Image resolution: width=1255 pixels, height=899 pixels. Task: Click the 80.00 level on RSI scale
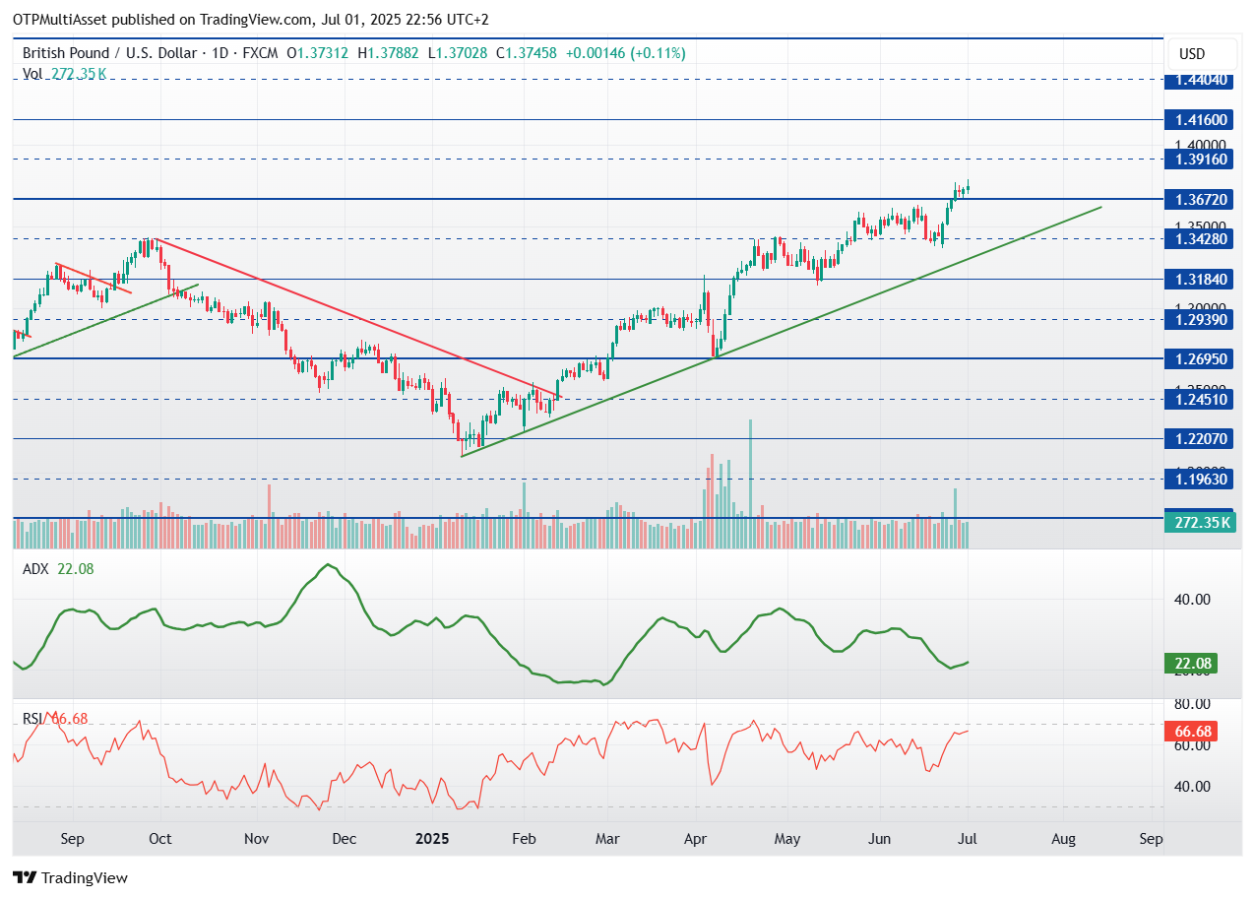(x=1193, y=705)
